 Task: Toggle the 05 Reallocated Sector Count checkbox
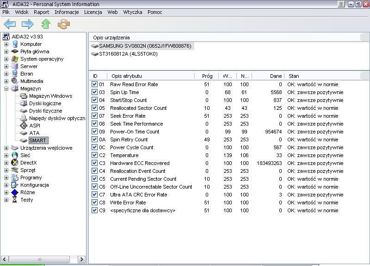pos(95,108)
